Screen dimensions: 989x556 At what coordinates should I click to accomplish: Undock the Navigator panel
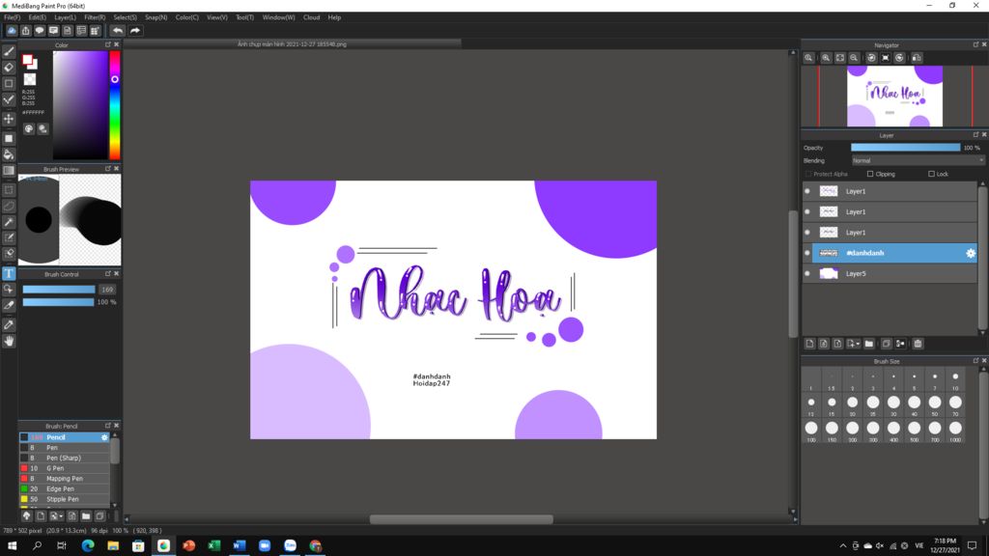[975, 44]
